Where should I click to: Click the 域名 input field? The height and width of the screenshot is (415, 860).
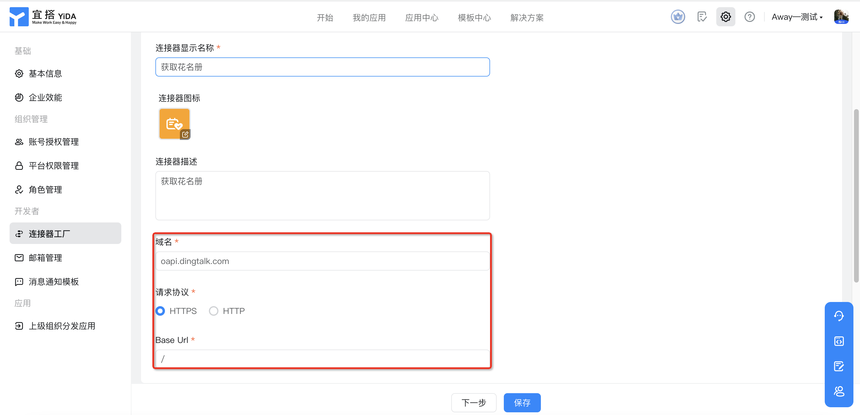point(322,261)
